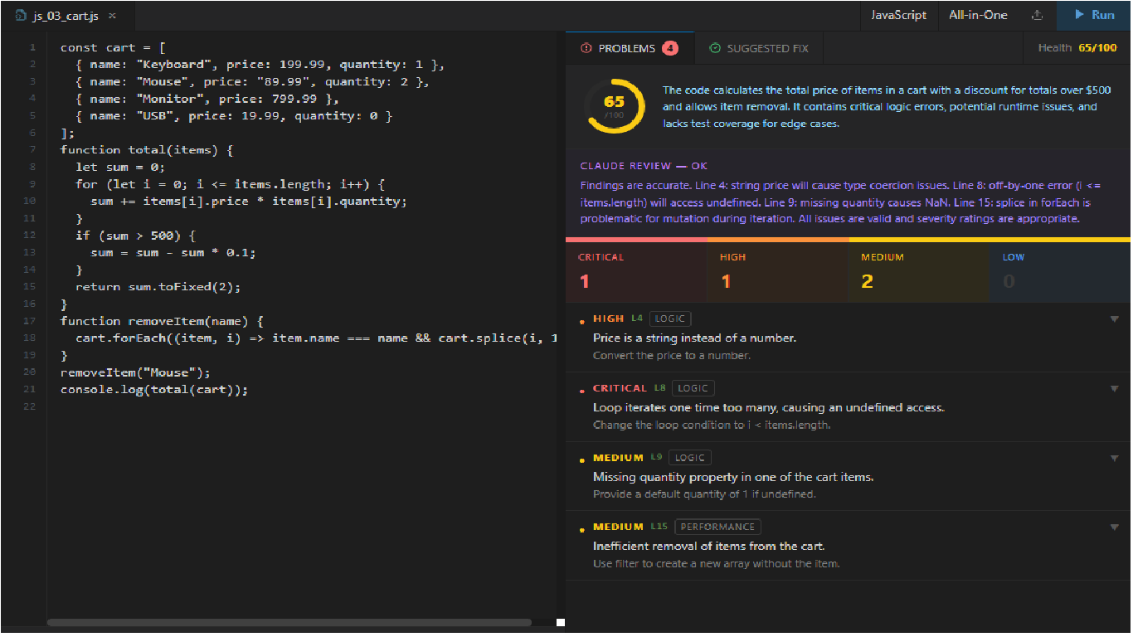This screenshot has width=1133, height=637.
Task: Click the 'if (sum > 500) {' line
Action: 136,236
